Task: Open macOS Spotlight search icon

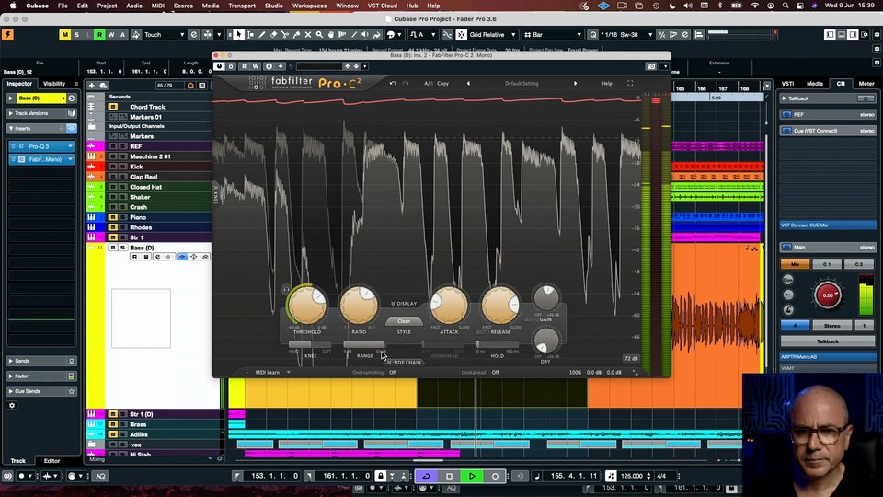Action: pyautogui.click(x=786, y=6)
